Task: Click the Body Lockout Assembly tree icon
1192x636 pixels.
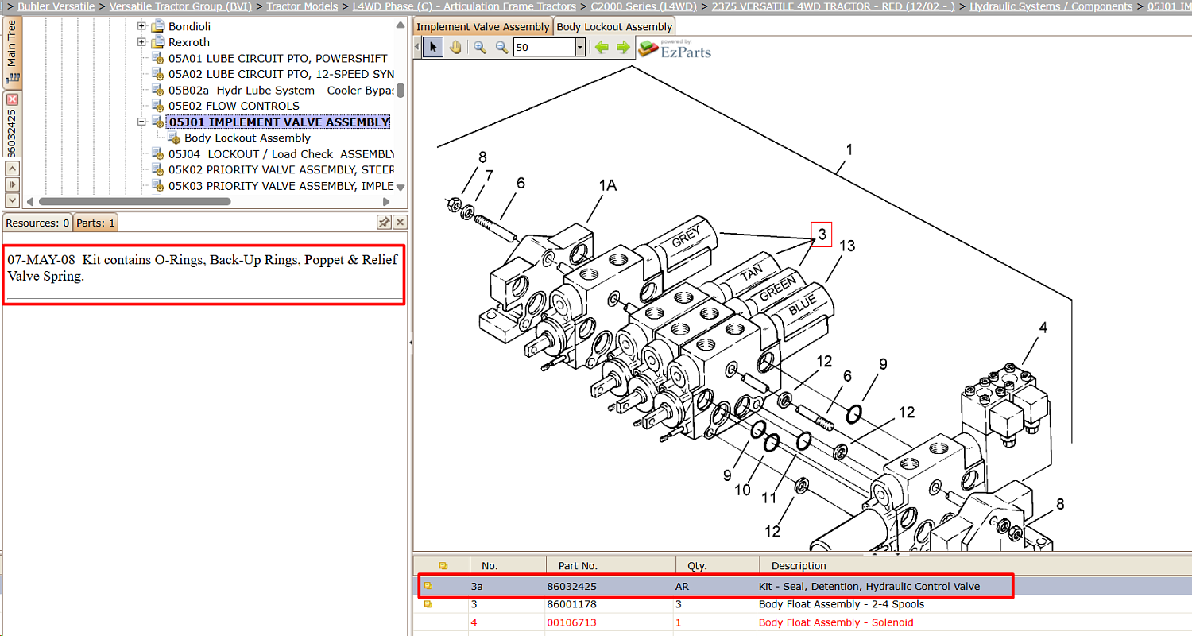Action: pyautogui.click(x=173, y=138)
